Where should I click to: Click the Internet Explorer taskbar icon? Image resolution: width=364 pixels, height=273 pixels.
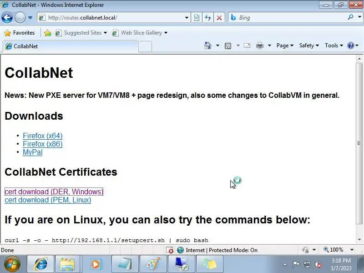pos(41,264)
